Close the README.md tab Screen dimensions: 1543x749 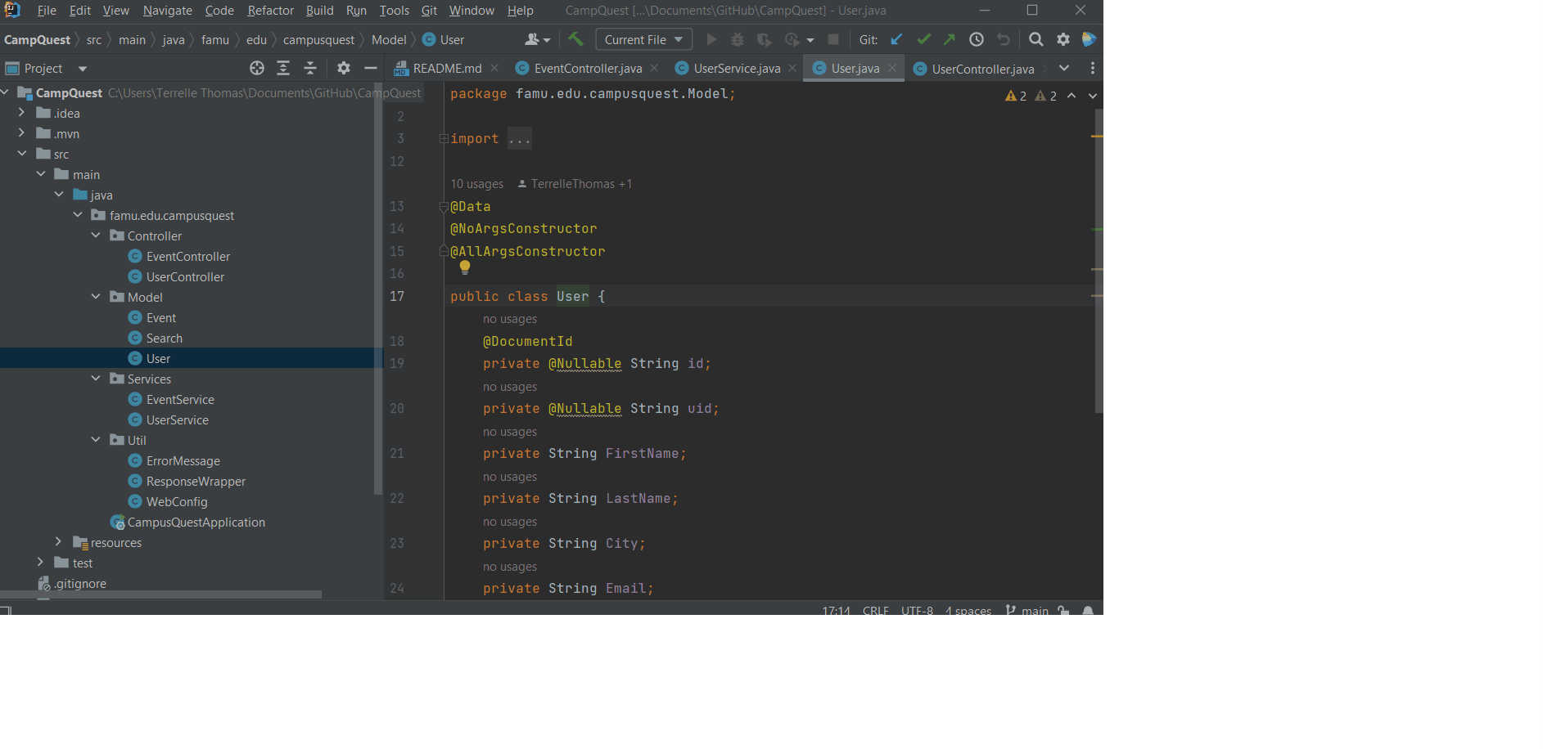(x=494, y=68)
